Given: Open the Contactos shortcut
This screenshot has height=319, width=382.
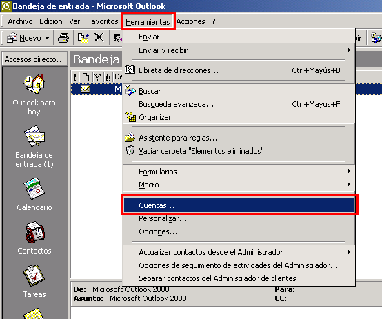Looking at the screenshot, I should (34, 238).
